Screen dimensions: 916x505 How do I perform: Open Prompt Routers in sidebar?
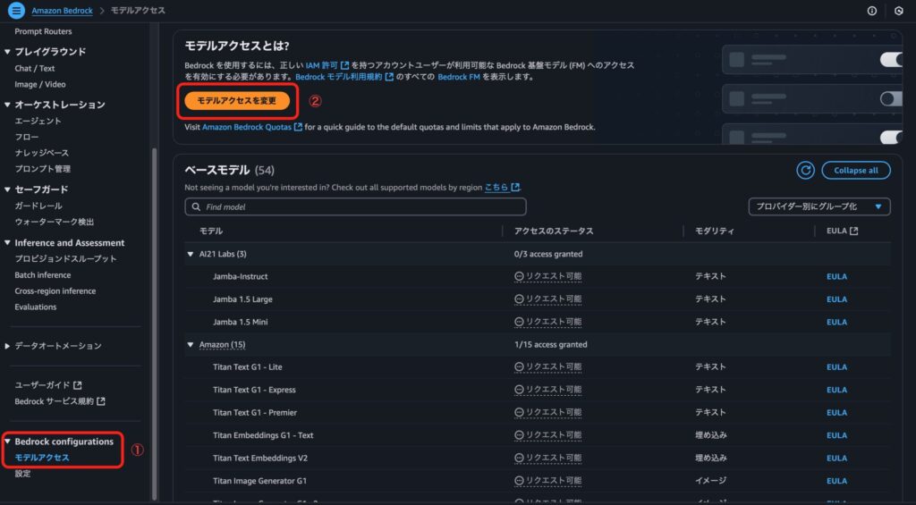click(x=43, y=31)
